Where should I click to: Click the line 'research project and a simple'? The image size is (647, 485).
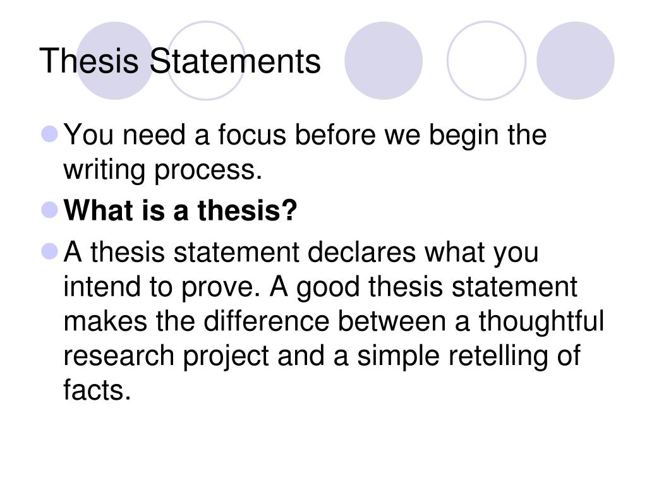tap(322, 356)
